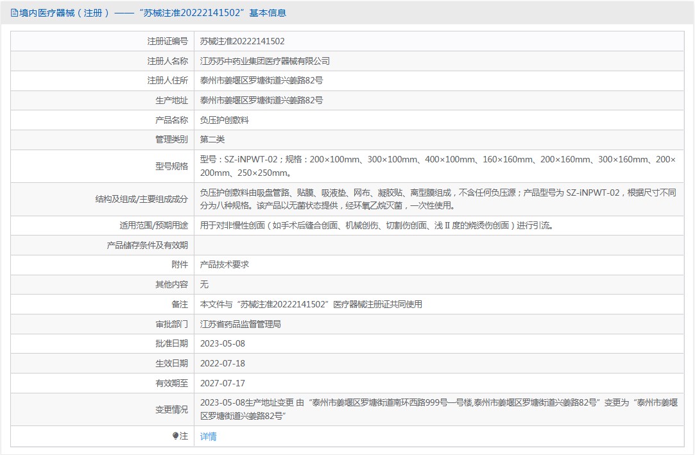Click the 第二类 management category value
Image resolution: width=695 pixels, height=455 pixels.
coord(212,139)
